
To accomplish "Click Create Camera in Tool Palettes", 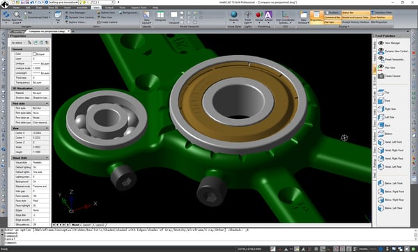I will (389, 76).
